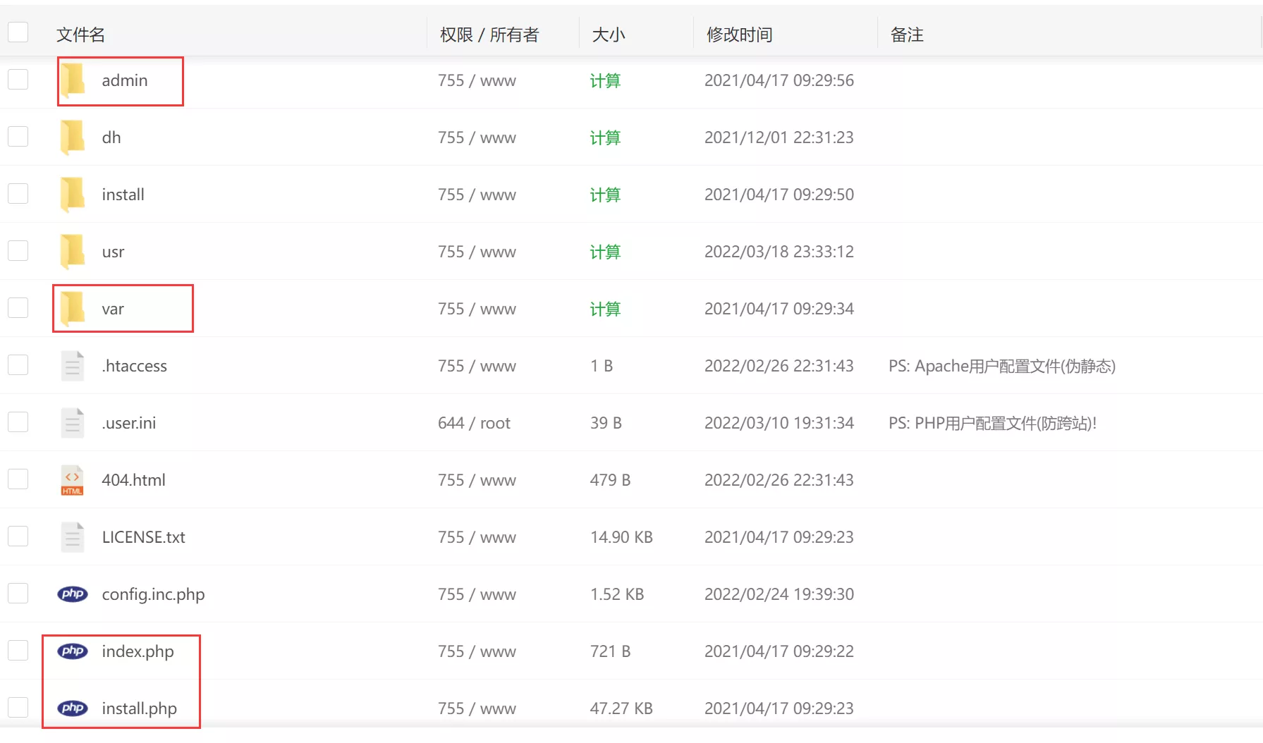Open the admin folder name
Image resolution: width=1263 pixels, height=743 pixels.
[125, 80]
